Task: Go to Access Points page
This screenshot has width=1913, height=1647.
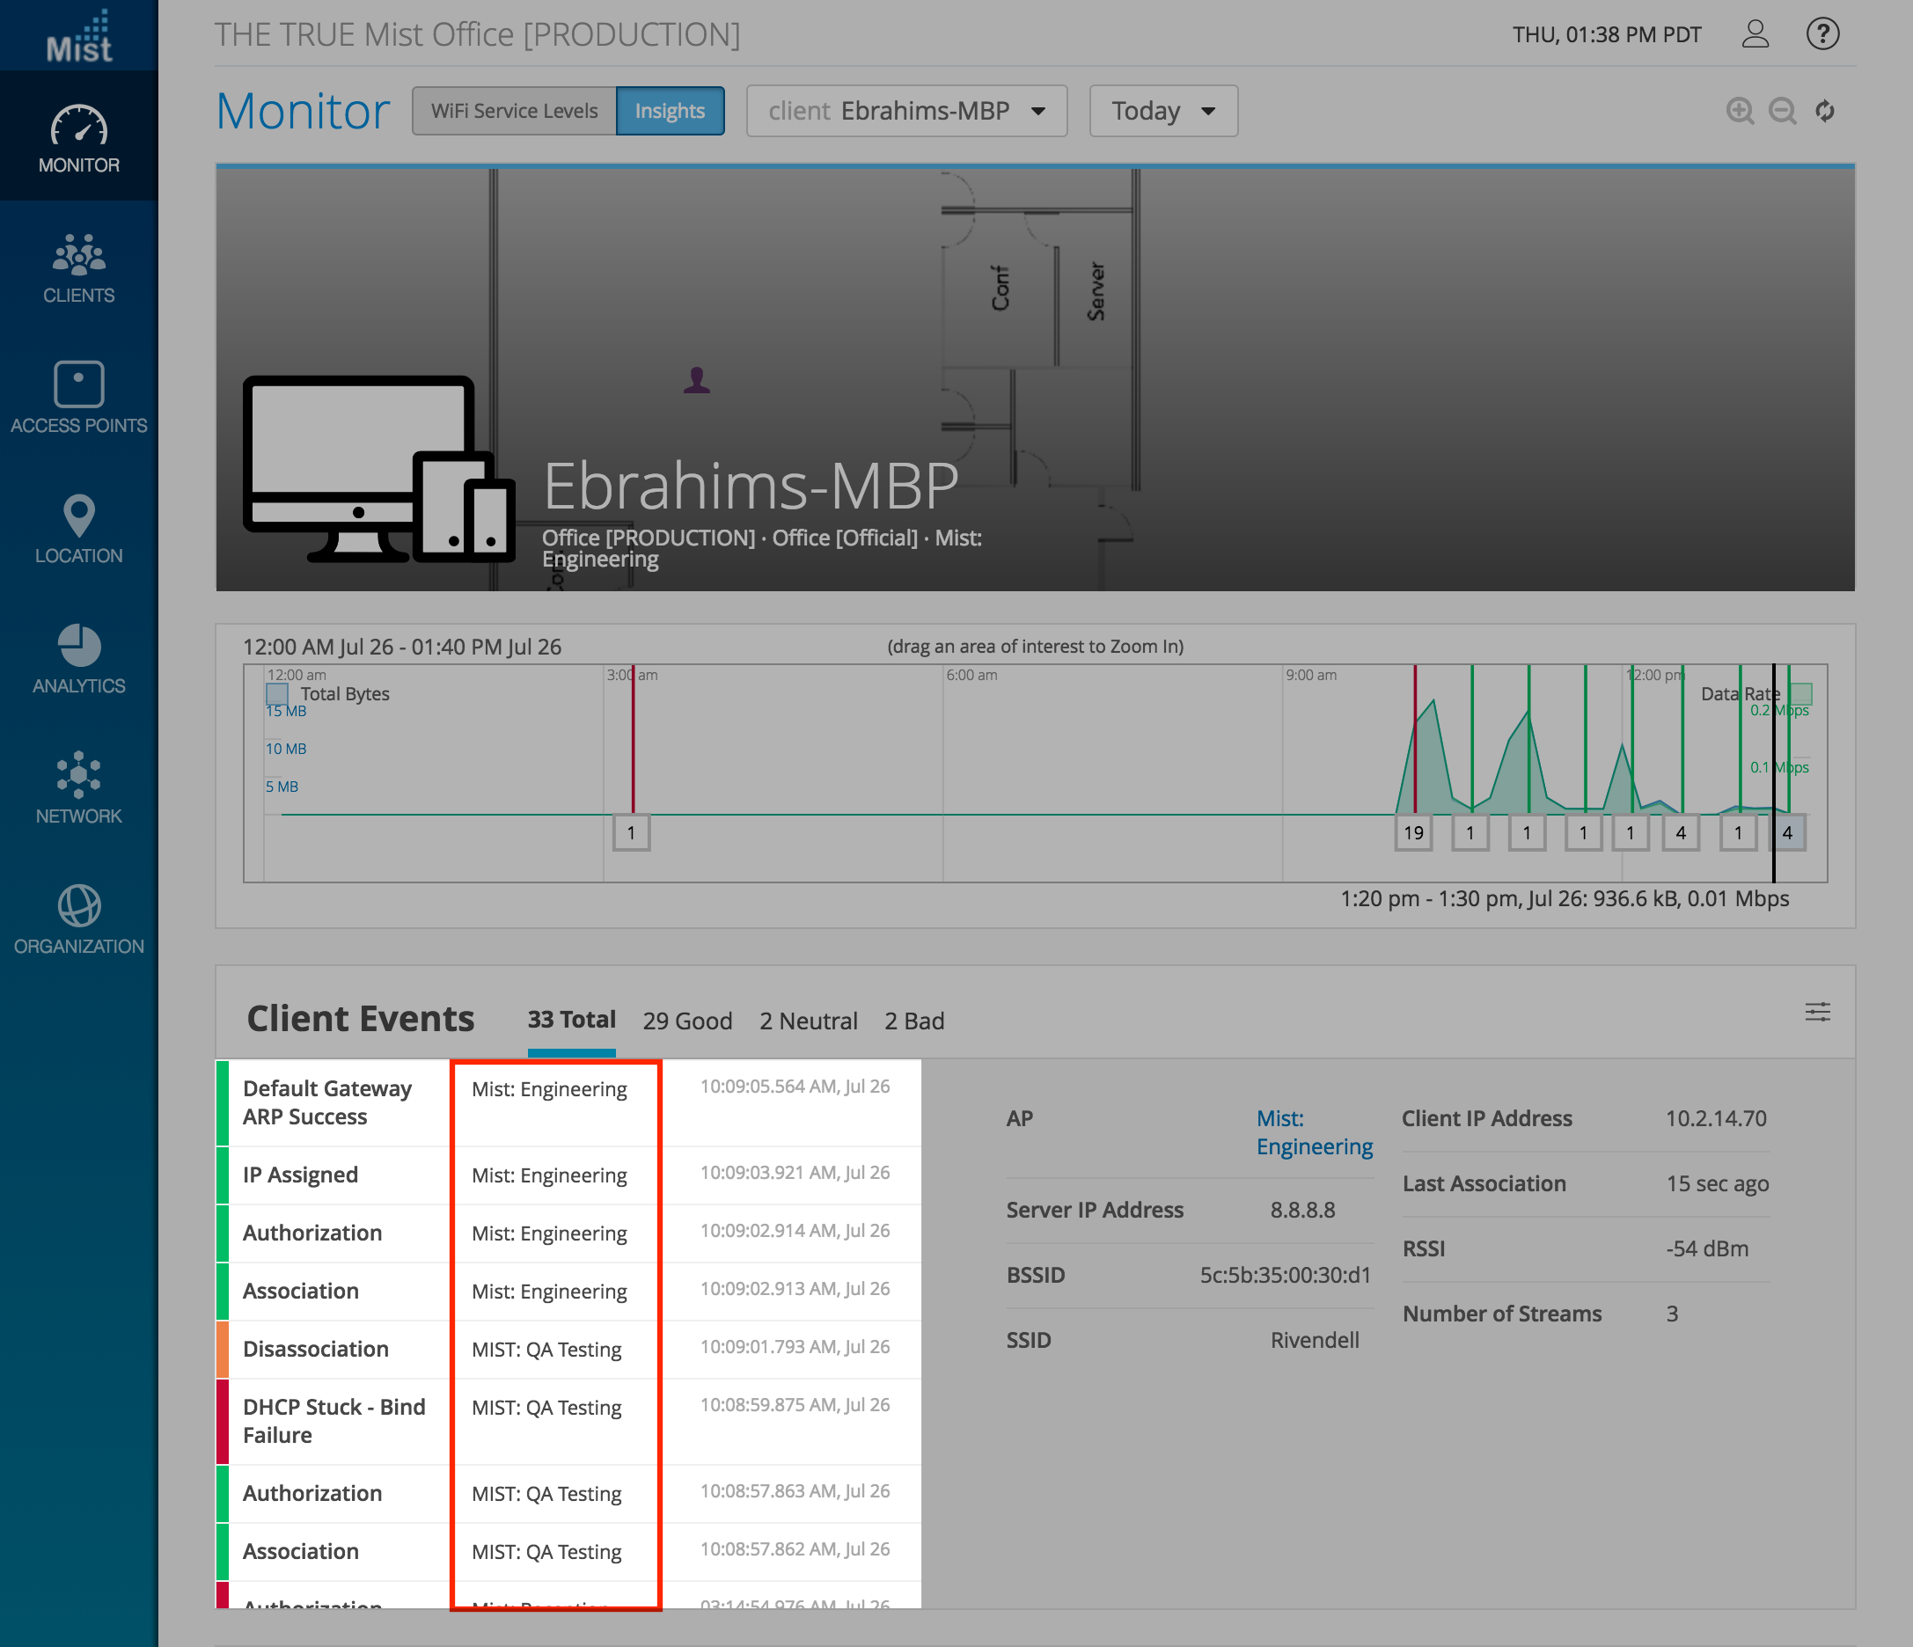Action: click(78, 398)
